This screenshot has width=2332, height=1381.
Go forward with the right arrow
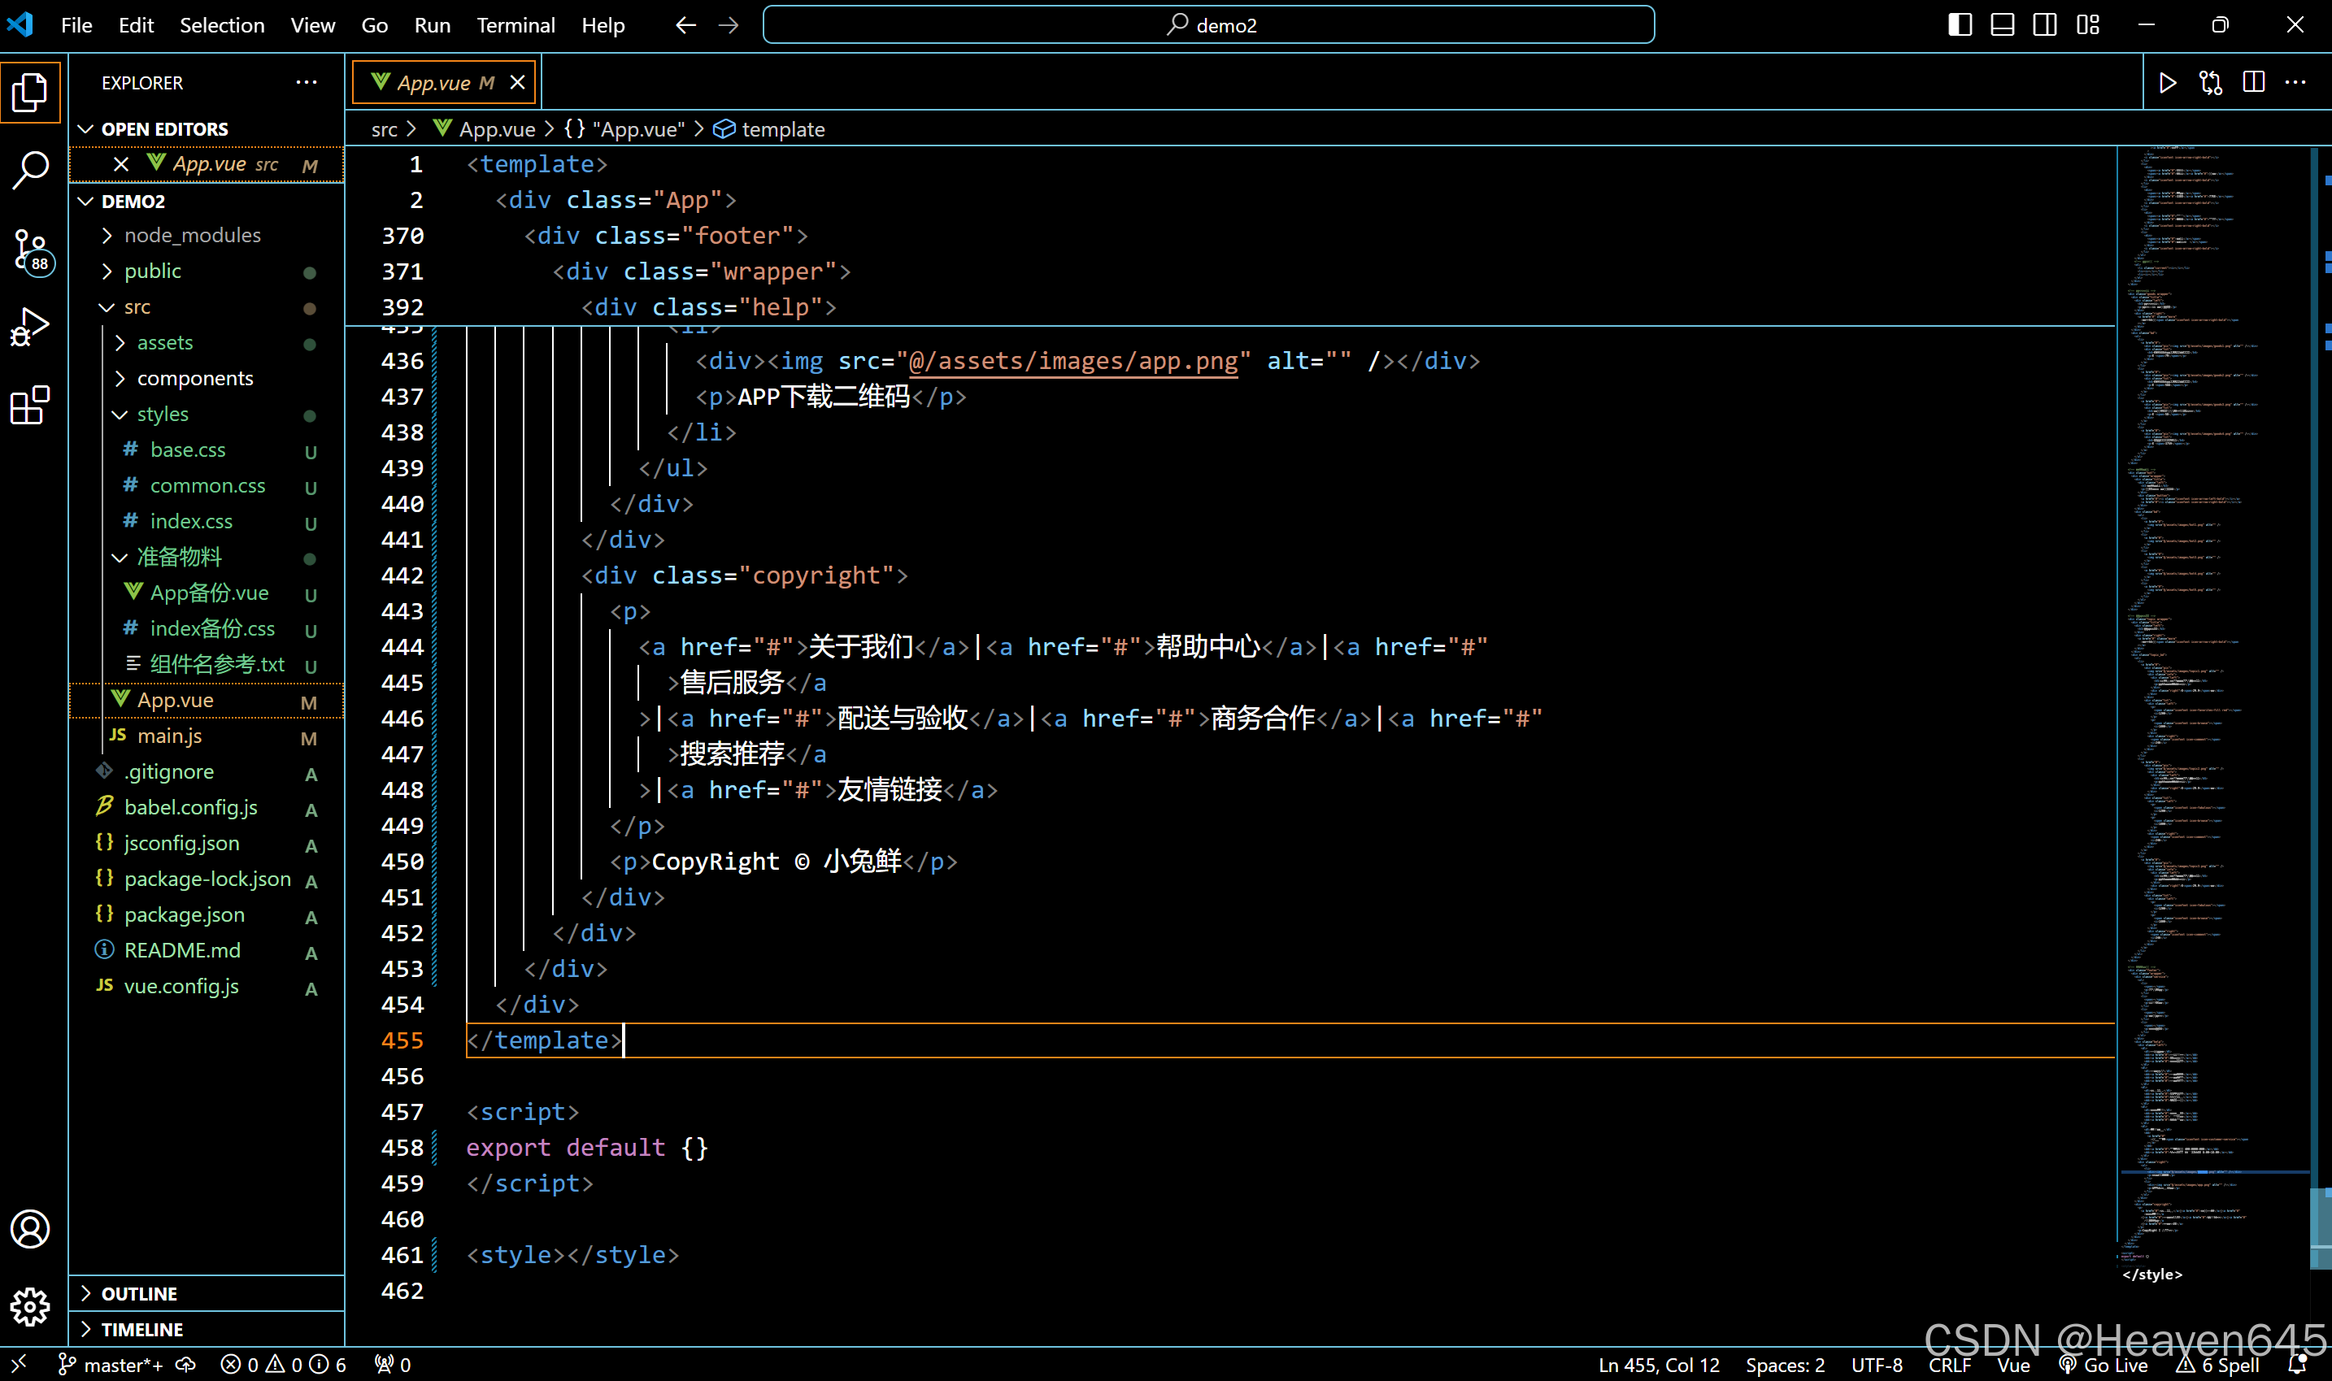728,25
